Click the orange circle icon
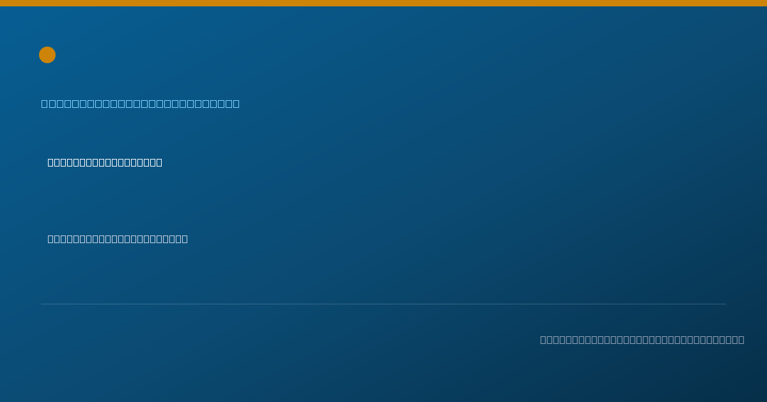Image resolution: width=767 pixels, height=402 pixels. tap(47, 55)
